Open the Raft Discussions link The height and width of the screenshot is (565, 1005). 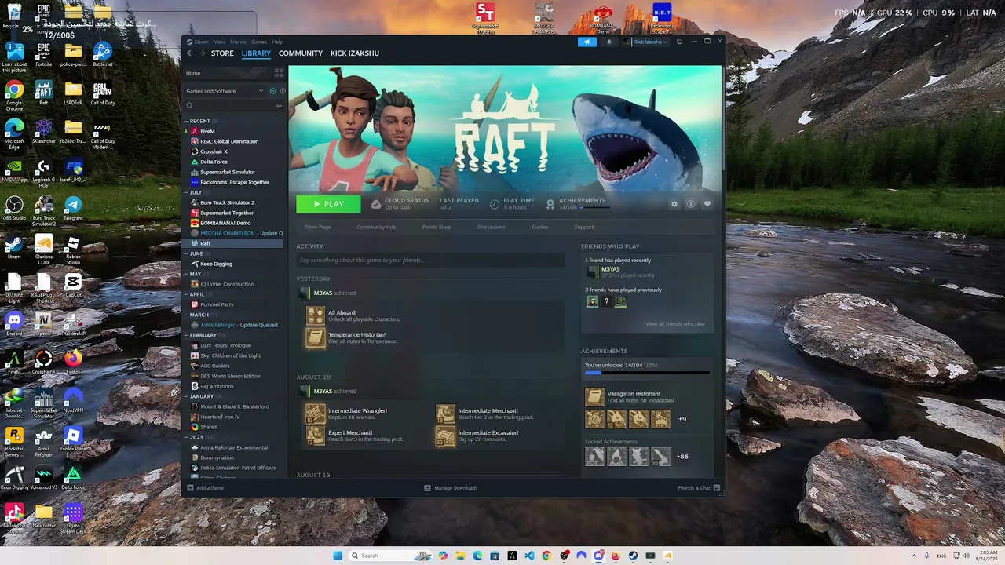[x=492, y=227]
